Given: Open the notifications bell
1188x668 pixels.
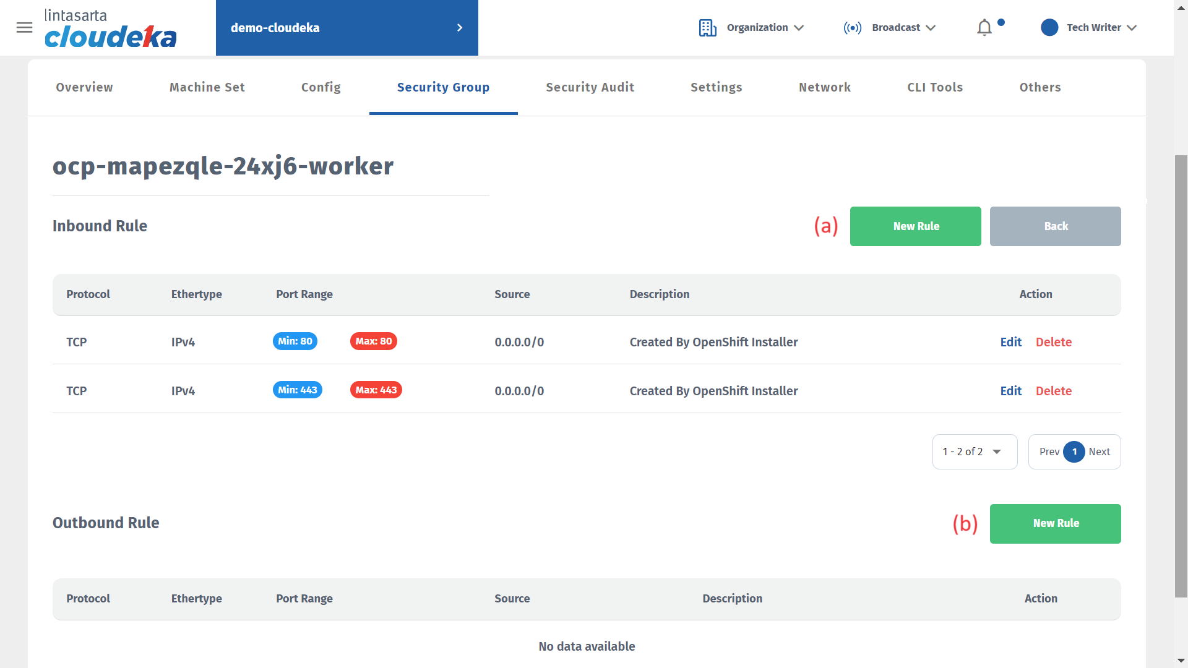Looking at the screenshot, I should pos(984,28).
